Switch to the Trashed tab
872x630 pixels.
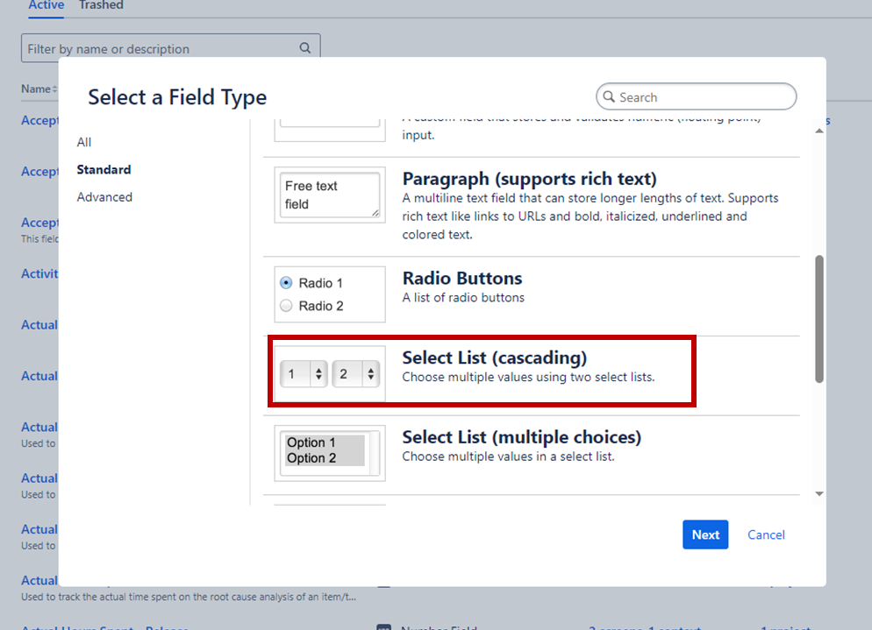[101, 5]
